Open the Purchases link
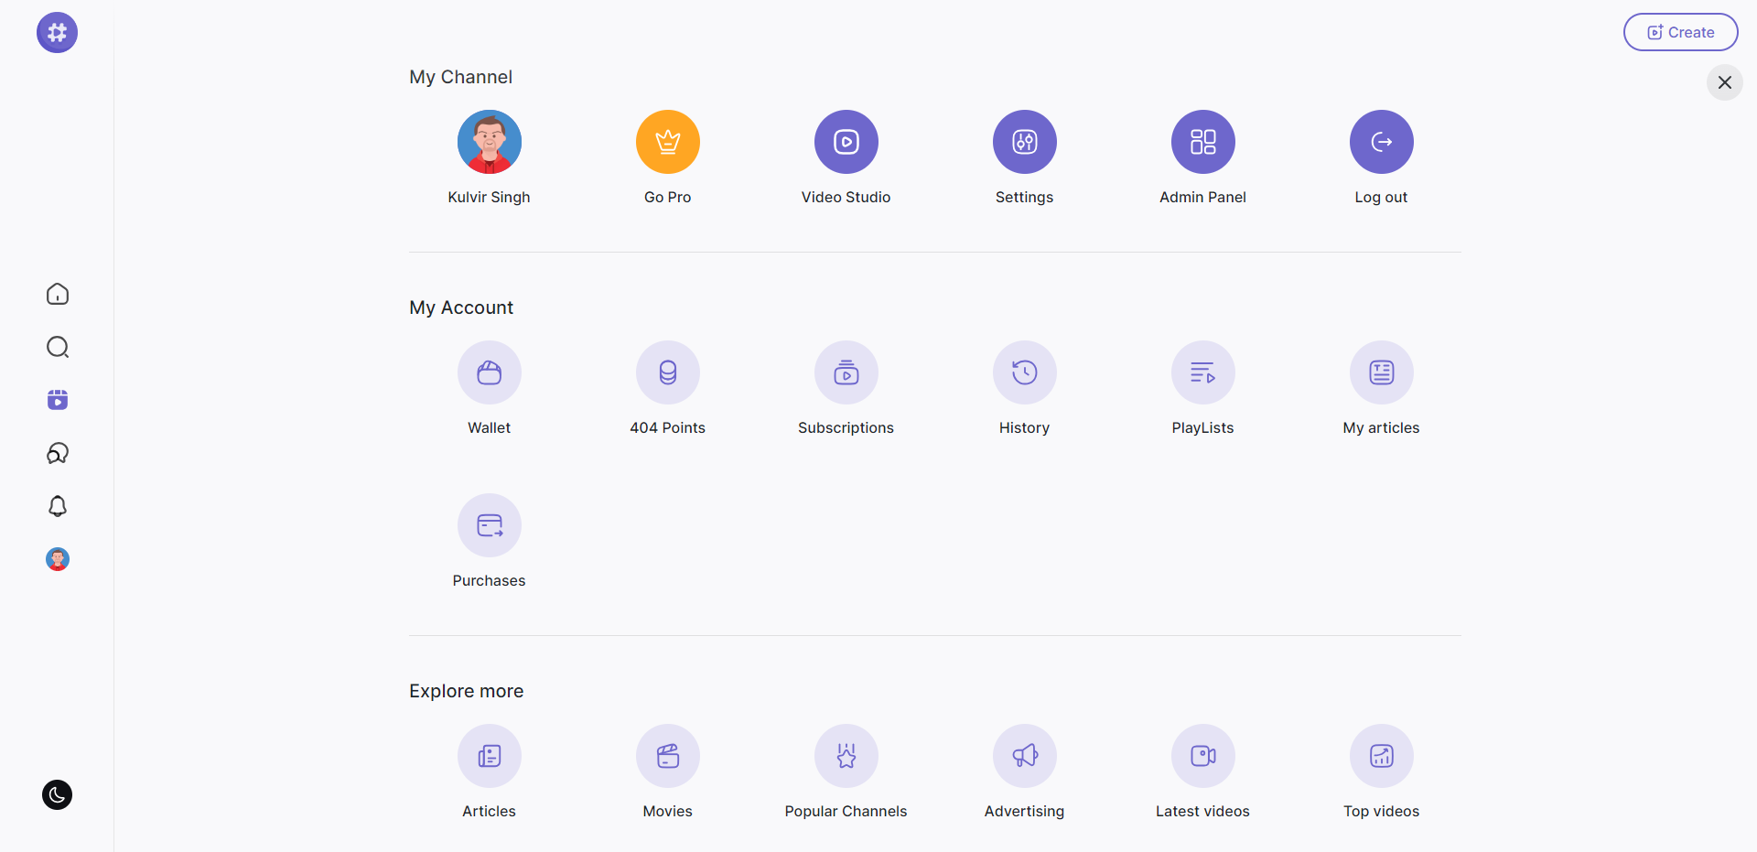The width and height of the screenshot is (1757, 852). click(x=489, y=525)
